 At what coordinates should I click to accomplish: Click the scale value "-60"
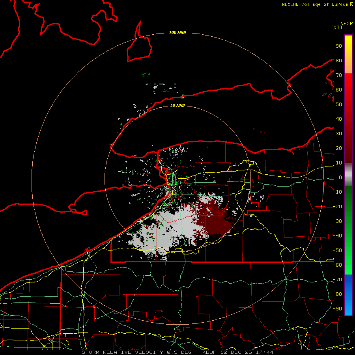(x=337, y=265)
